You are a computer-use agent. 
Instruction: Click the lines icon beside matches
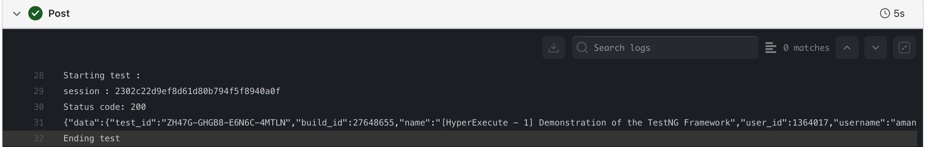point(770,48)
